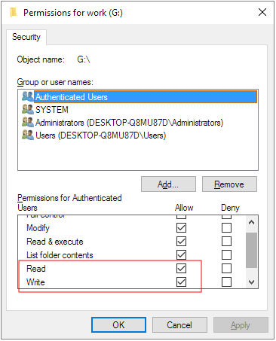Image resolution: width=276 pixels, height=341 pixels.
Task: Toggle Deny checkbox for List folder contents
Action: [226, 255]
